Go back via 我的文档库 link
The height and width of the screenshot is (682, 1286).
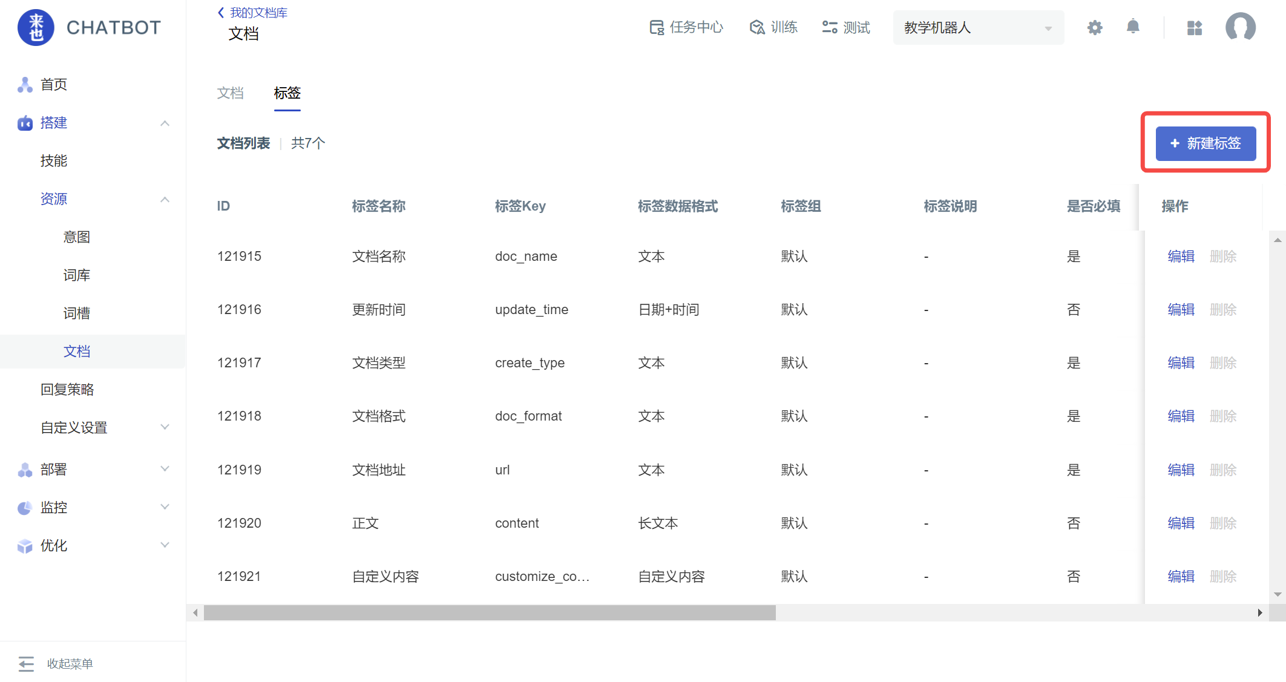(x=252, y=13)
